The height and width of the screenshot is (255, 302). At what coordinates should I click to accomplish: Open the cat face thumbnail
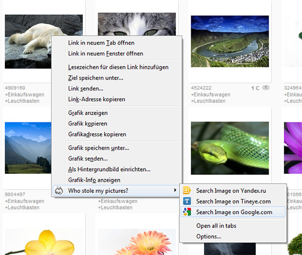137,24
